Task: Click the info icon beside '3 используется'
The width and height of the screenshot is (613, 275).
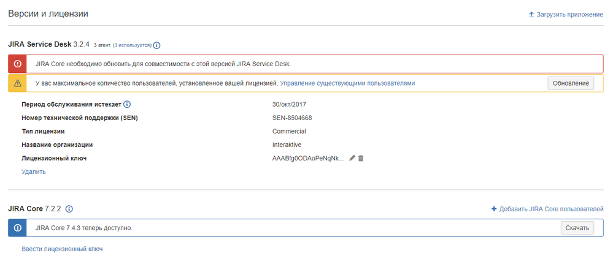Action: pyautogui.click(x=156, y=45)
